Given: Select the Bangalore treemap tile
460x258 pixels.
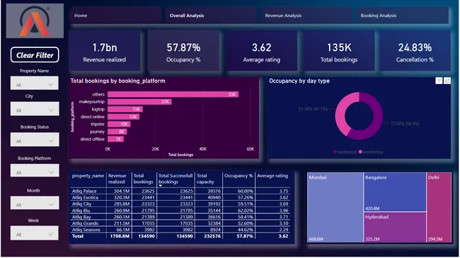Looking at the screenshot, I should click(x=395, y=192).
